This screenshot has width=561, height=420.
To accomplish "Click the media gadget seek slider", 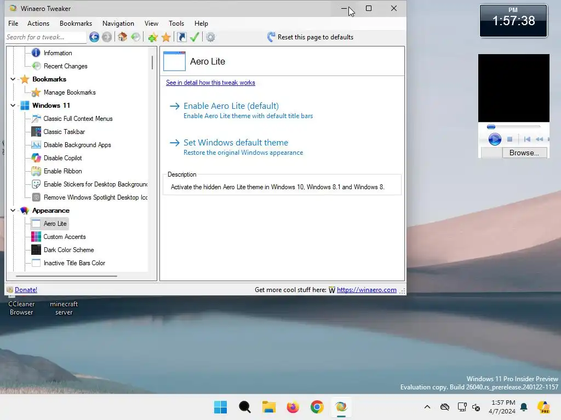I will tap(513, 127).
